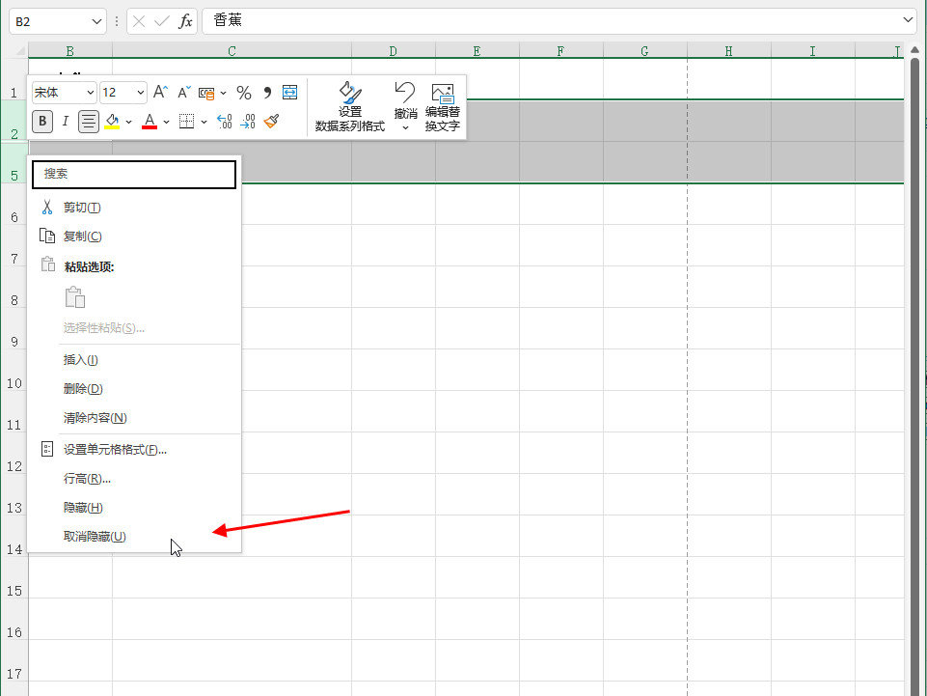
Task: Apply accounting number format
Action: pos(206,93)
